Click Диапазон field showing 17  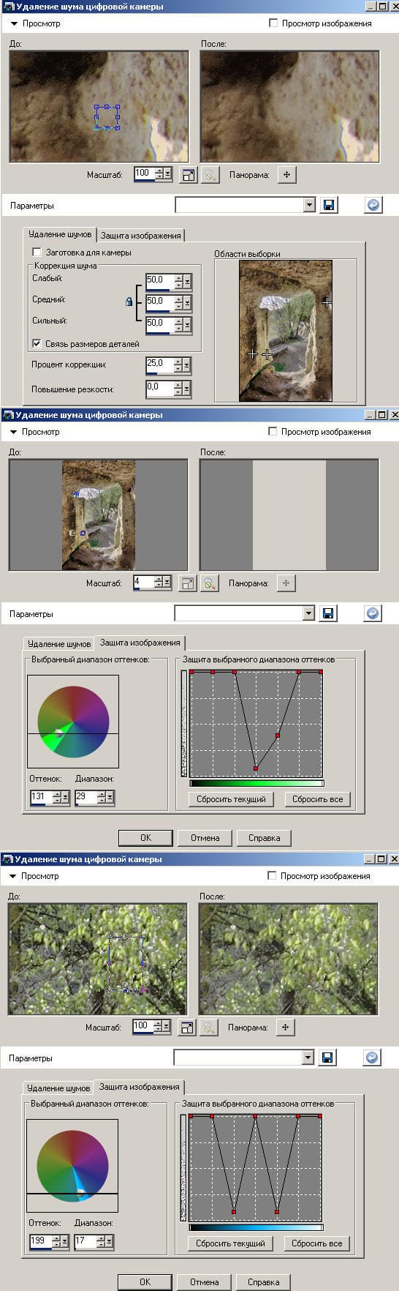pos(85,1241)
